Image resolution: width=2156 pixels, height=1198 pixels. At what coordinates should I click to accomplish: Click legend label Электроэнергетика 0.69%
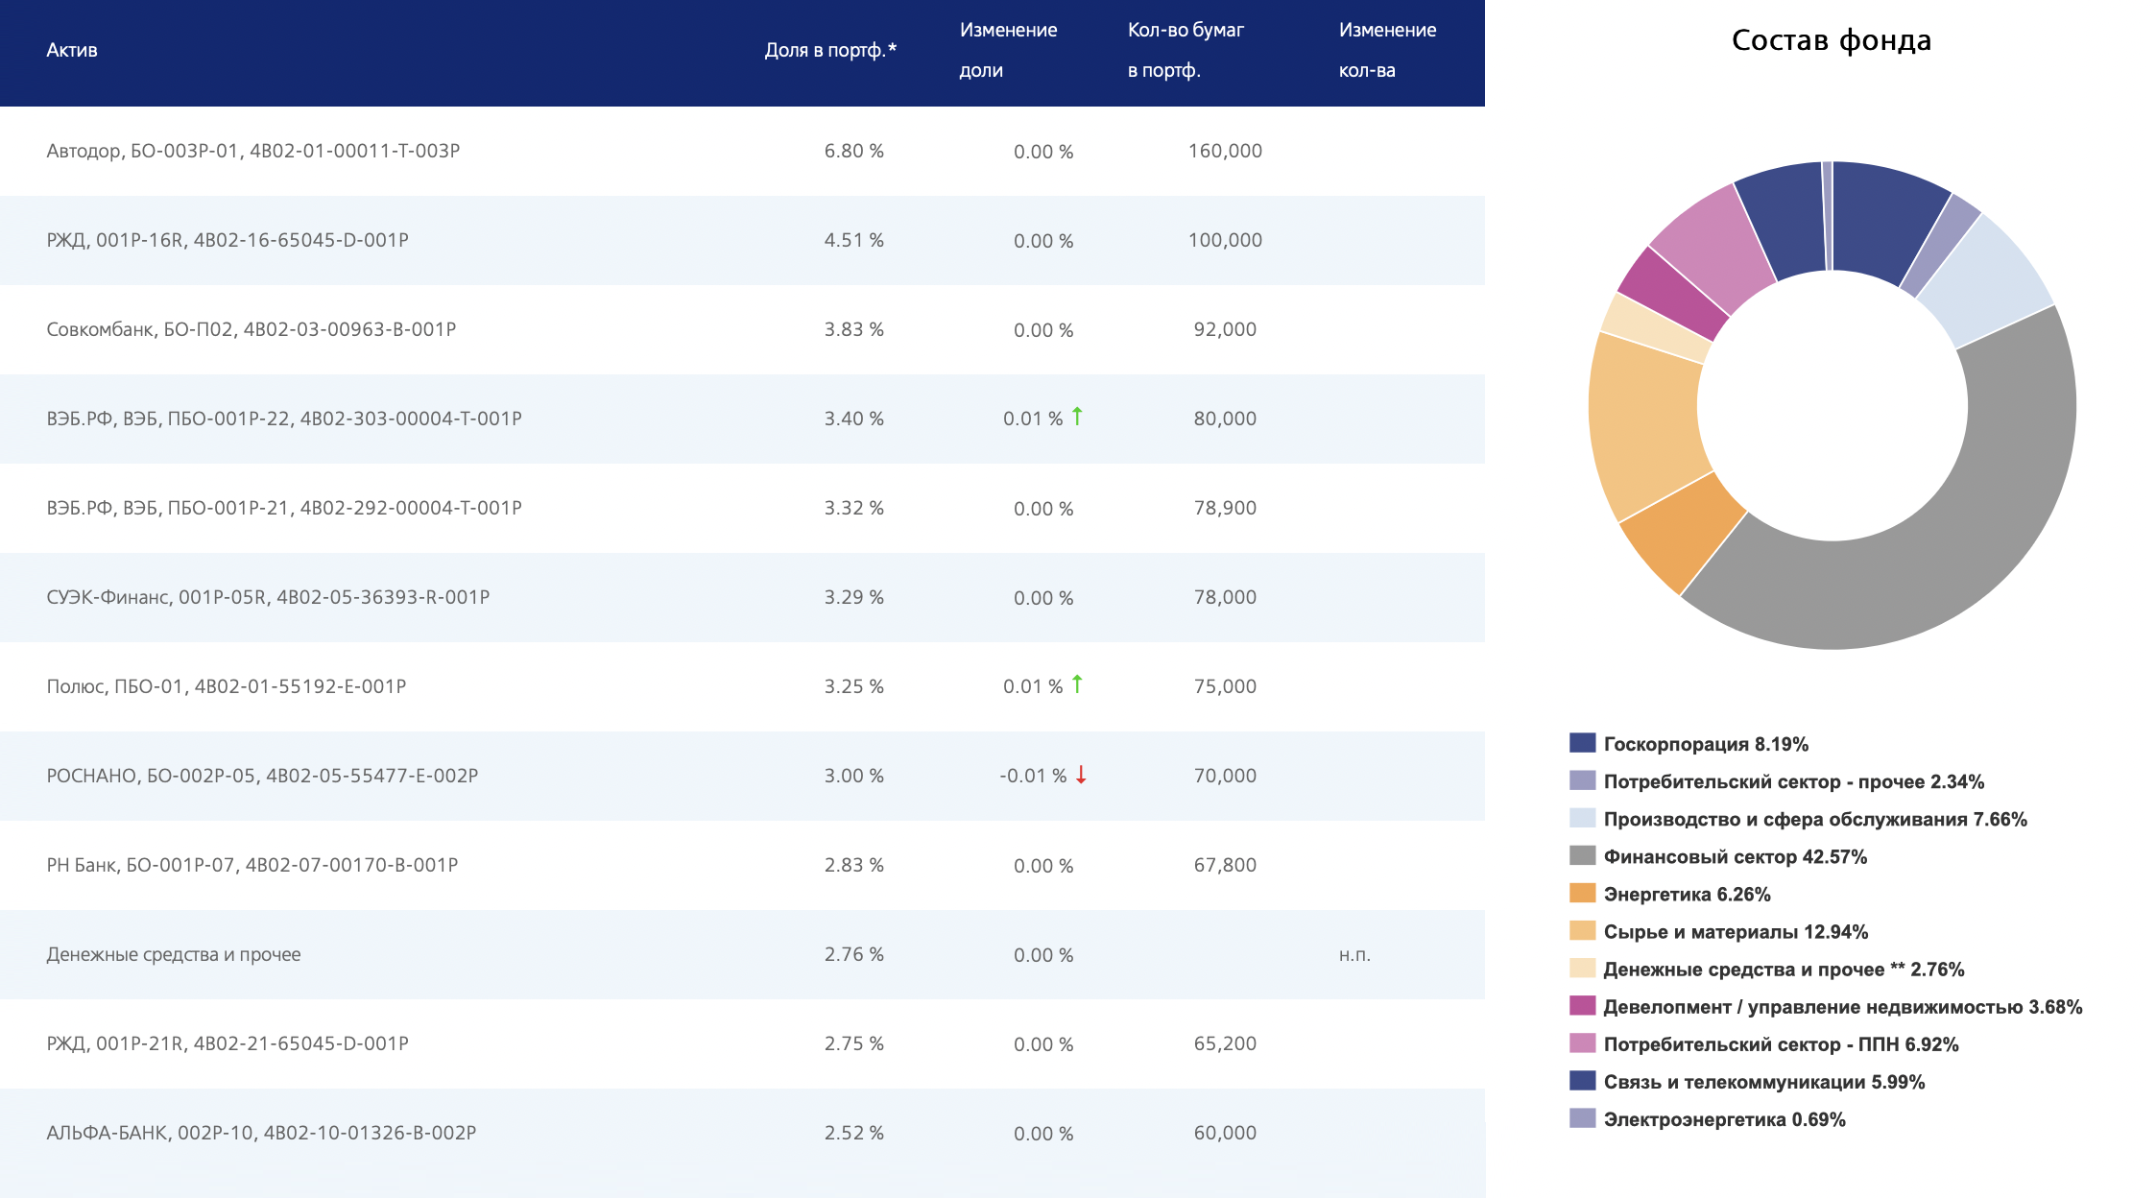coord(1724,1119)
